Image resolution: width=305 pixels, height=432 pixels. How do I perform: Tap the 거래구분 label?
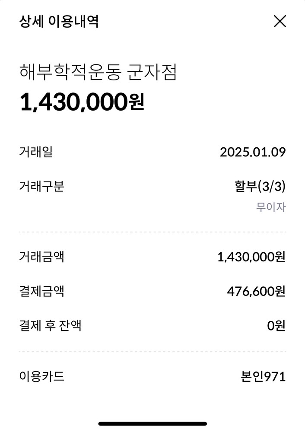(x=41, y=187)
